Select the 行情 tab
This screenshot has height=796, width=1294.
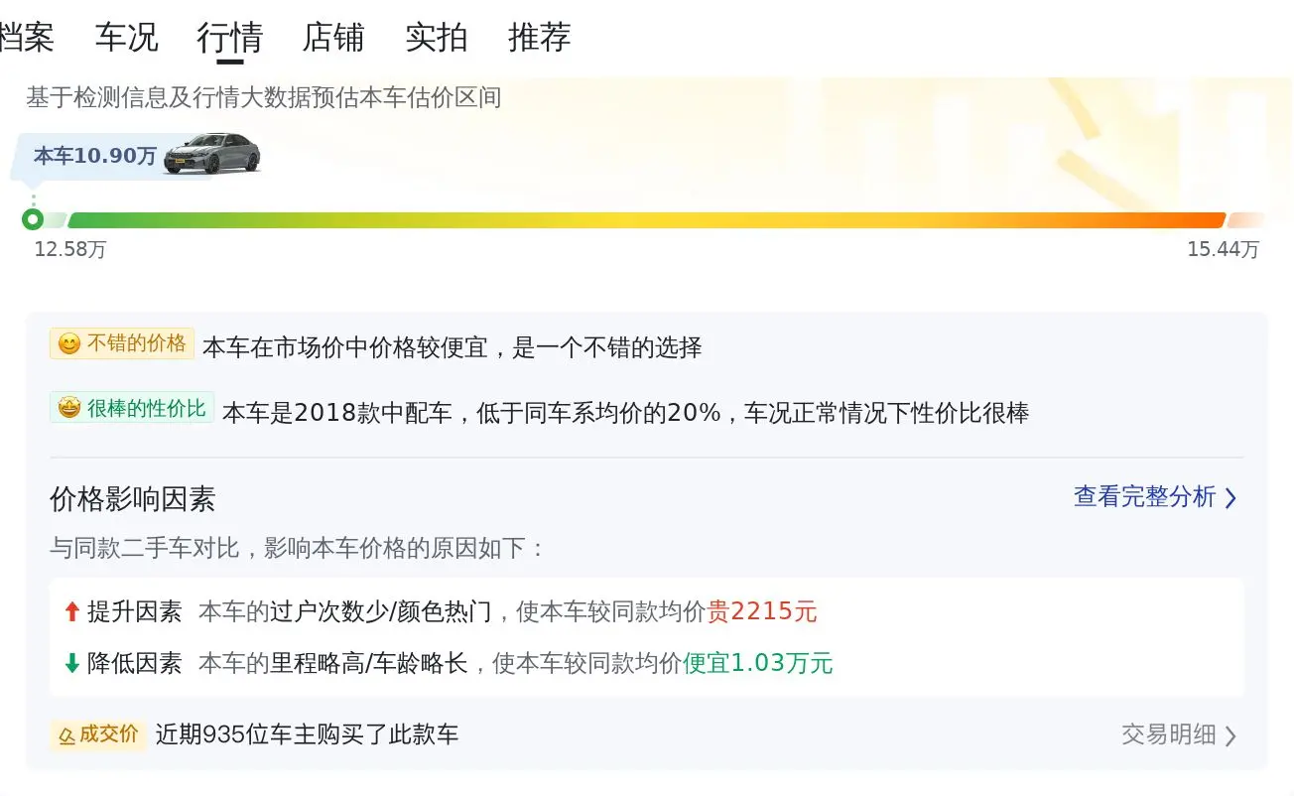pyautogui.click(x=230, y=38)
